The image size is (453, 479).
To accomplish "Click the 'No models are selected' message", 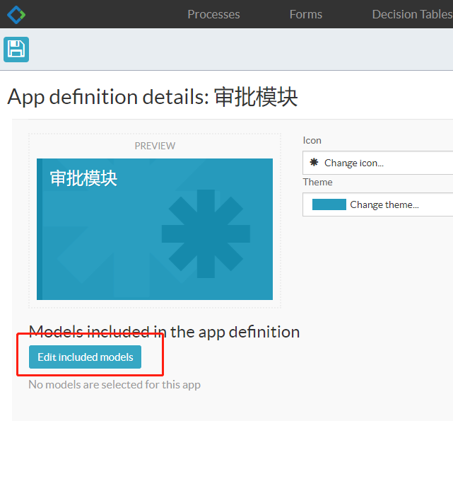I will pyautogui.click(x=114, y=385).
